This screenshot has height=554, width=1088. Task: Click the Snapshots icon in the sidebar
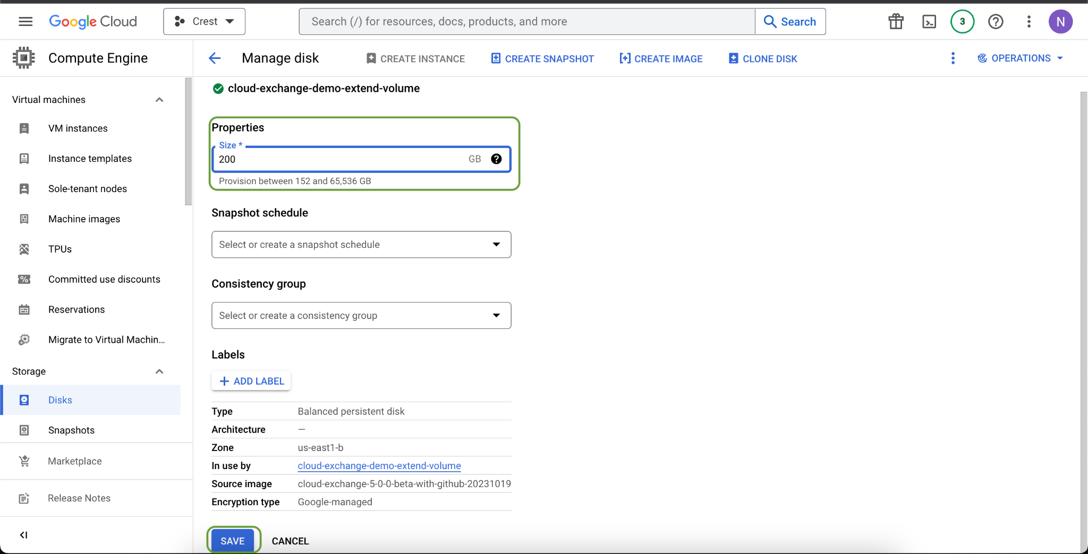click(x=24, y=430)
